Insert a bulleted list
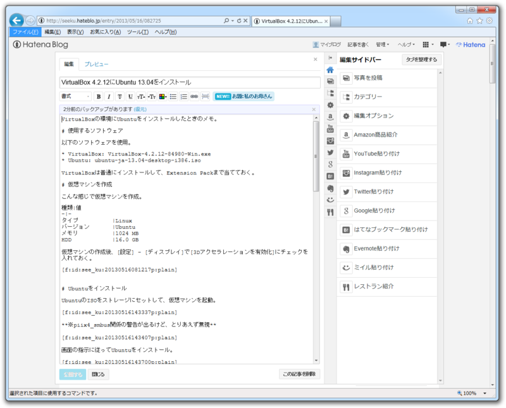 [173, 97]
